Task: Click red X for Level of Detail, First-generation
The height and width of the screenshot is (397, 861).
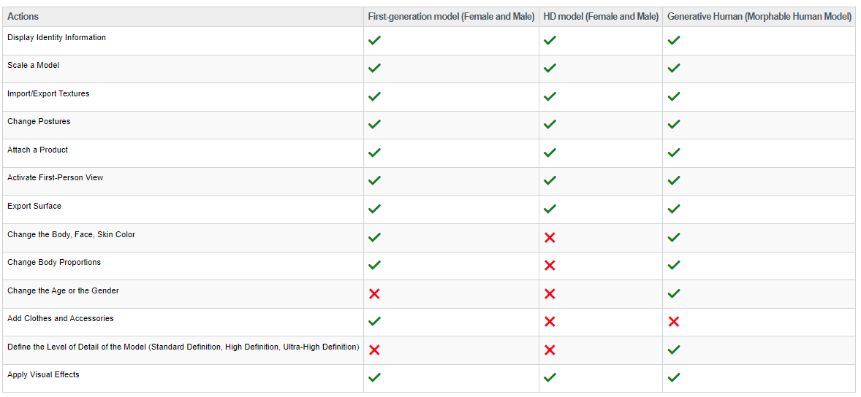Action: point(374,350)
